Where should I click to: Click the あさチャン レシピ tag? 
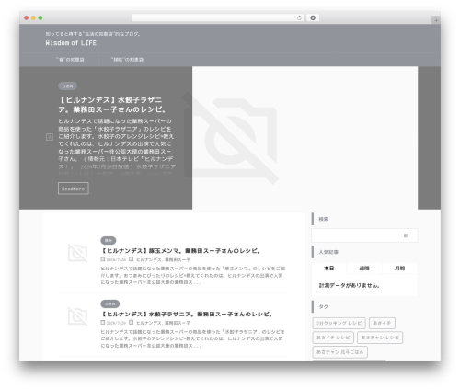380,338
